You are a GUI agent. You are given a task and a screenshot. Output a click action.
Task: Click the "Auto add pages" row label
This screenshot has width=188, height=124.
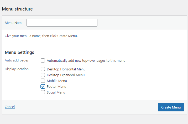point(17,60)
